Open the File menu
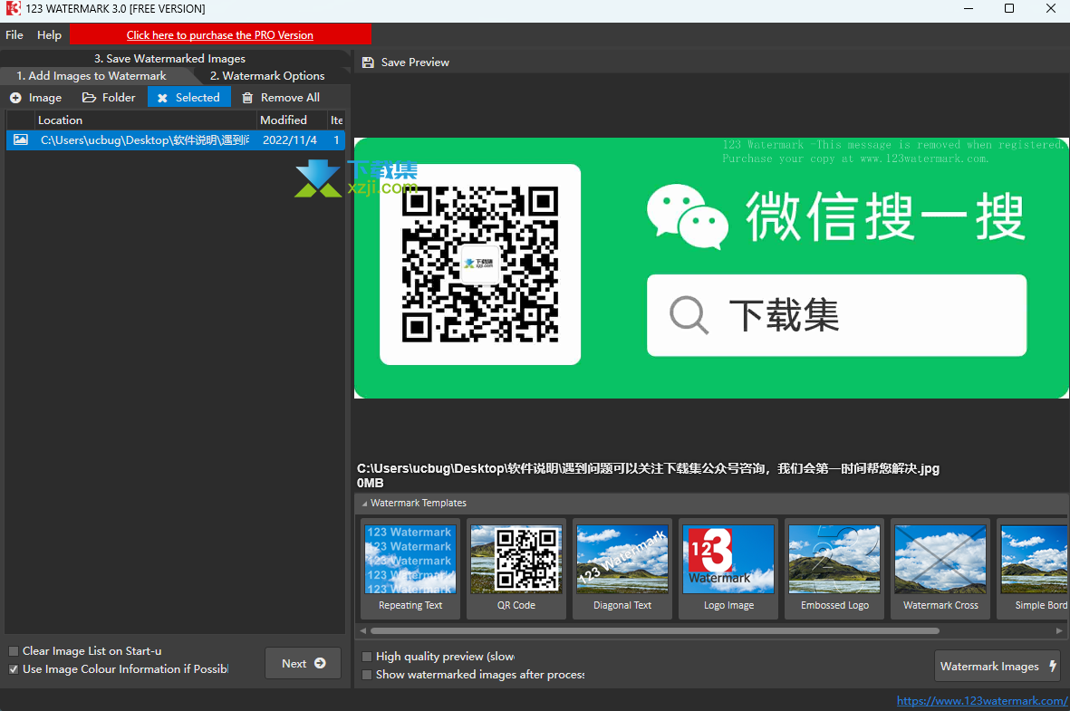1070x711 pixels. click(14, 34)
